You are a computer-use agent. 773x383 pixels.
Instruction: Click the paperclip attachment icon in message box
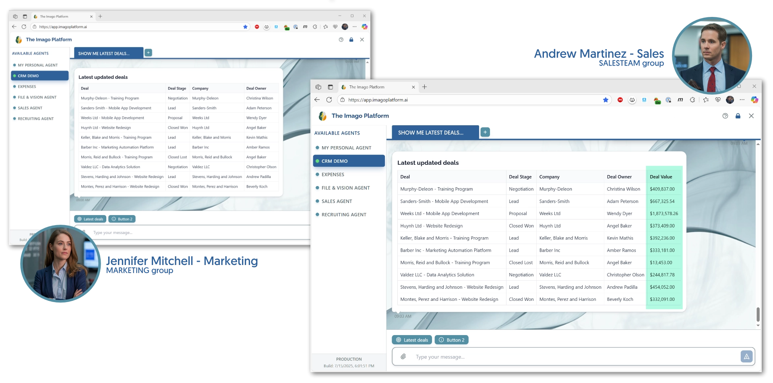[x=403, y=357]
